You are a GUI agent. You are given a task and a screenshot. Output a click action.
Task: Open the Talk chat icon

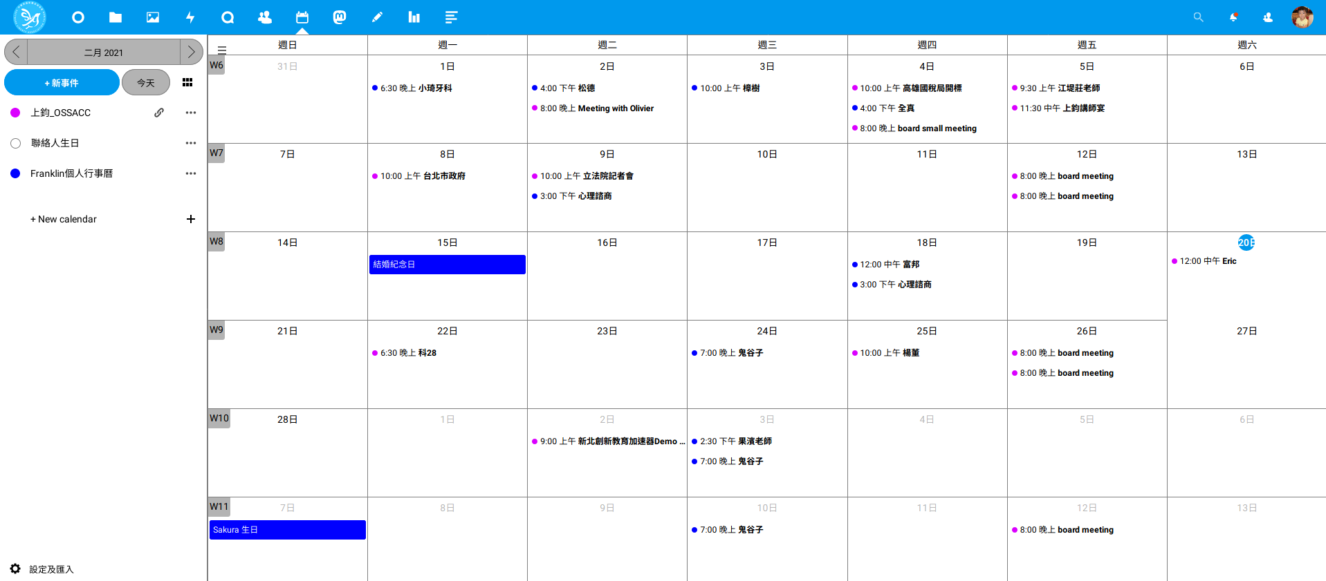point(228,17)
